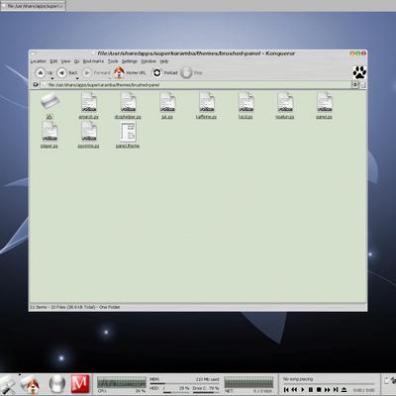This screenshot has width=396, height=396.
Task: Select the kaffeine.py file icon
Action: click(207, 102)
